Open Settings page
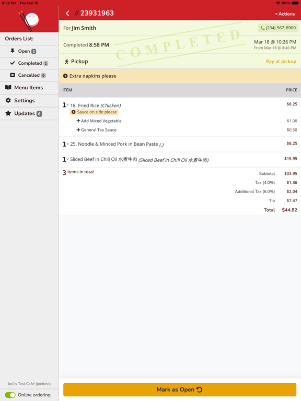Image resolution: width=301 pixels, height=401 pixels. click(29, 100)
